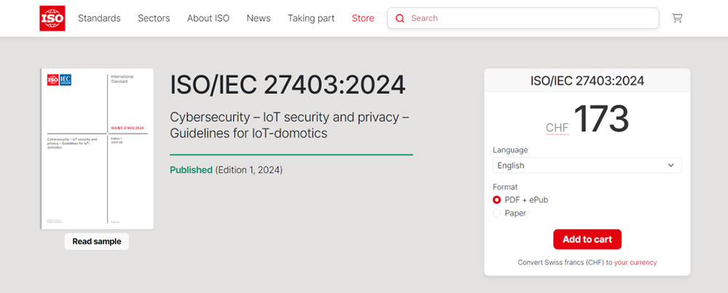Click into the Search input field

pos(531,18)
